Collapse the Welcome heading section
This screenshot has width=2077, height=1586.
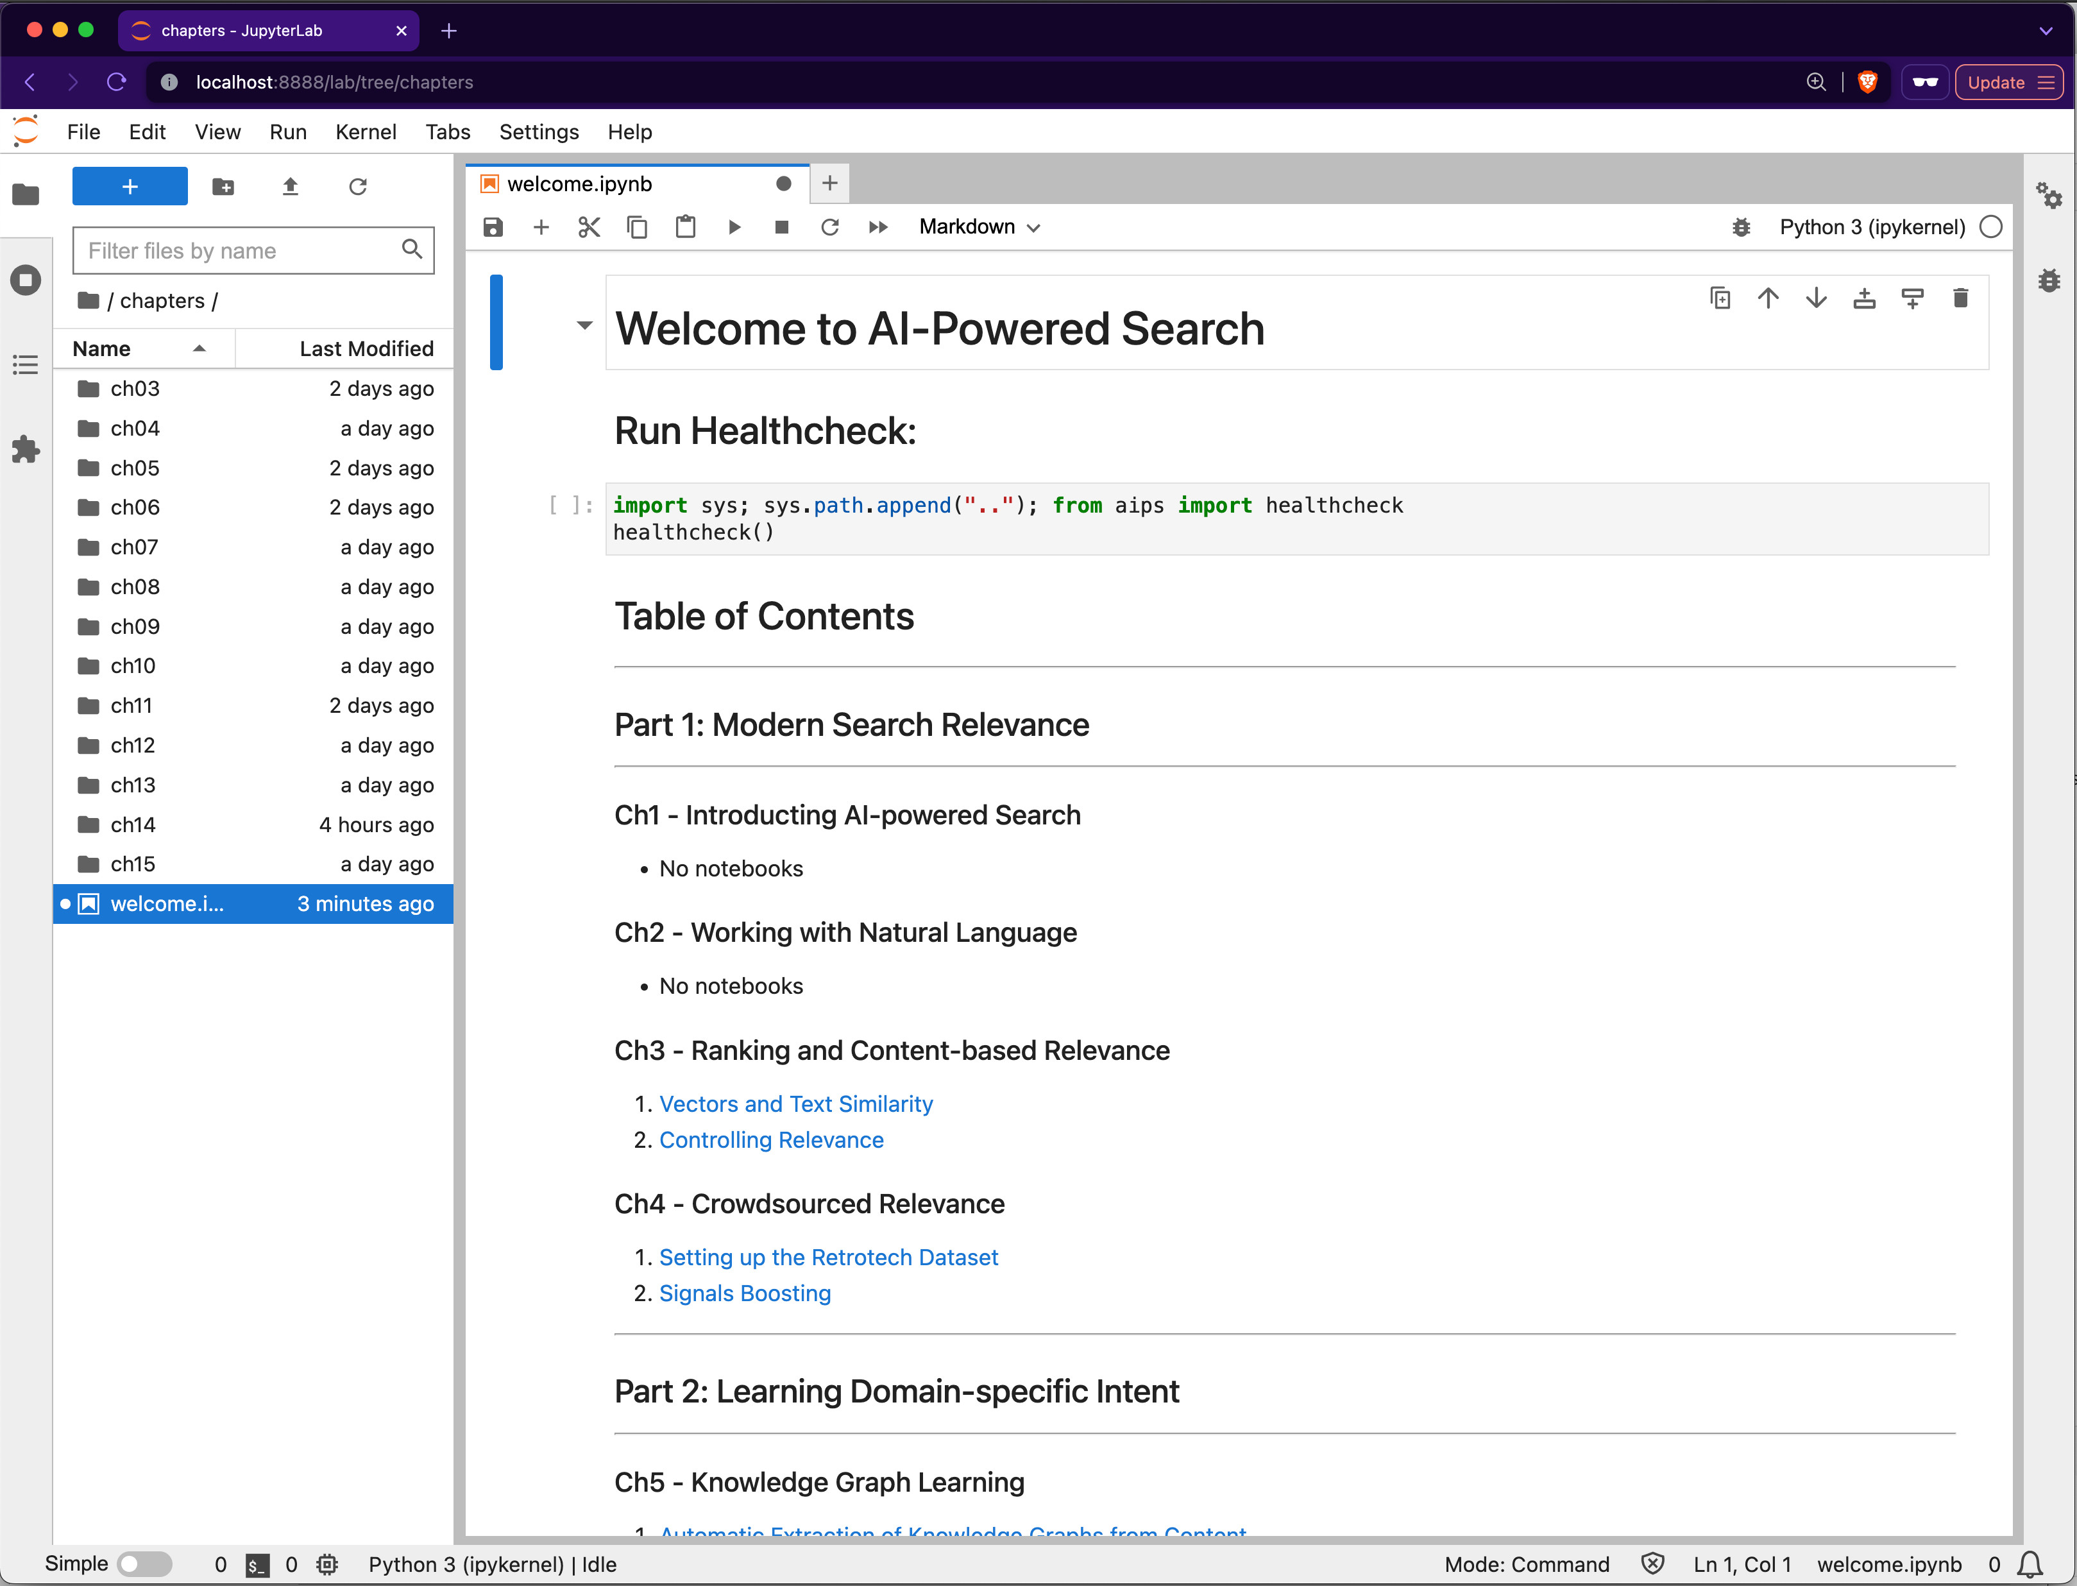(x=584, y=326)
